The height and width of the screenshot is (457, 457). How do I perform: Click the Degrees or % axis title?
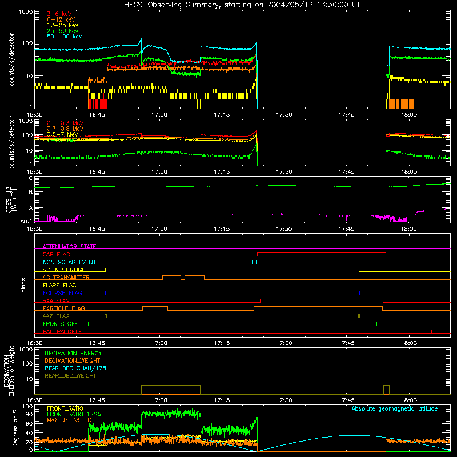pos(15,428)
